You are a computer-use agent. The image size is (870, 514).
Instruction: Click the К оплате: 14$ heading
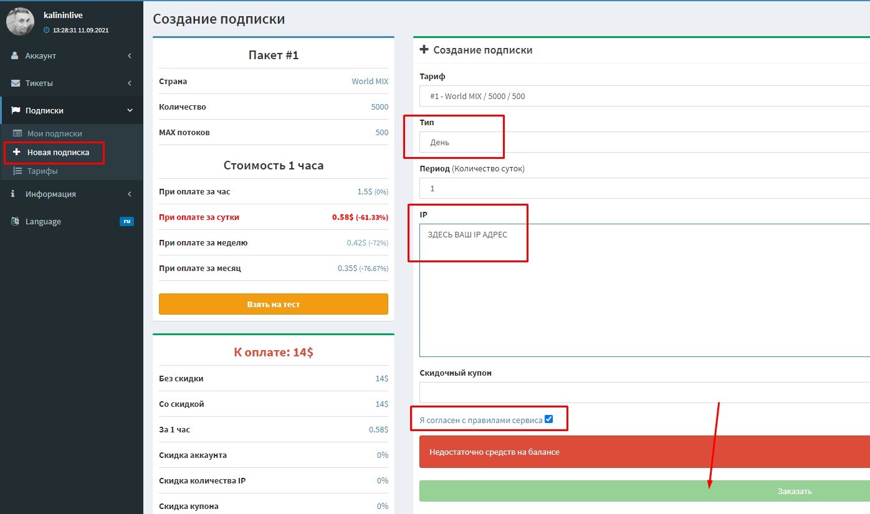pos(274,352)
